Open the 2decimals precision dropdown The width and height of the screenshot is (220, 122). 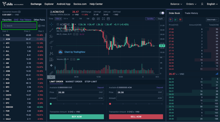pyautogui.click(x=212, y=20)
